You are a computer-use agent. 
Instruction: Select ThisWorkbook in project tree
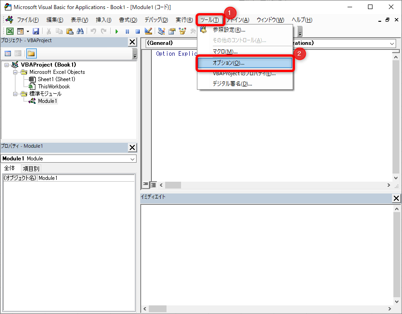[54, 87]
